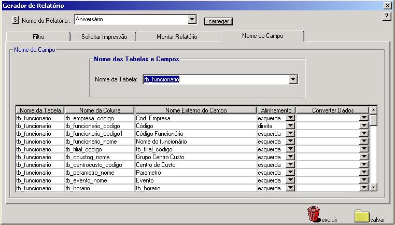Open Converter Dados dropdown for Evento row

(x=364, y=180)
